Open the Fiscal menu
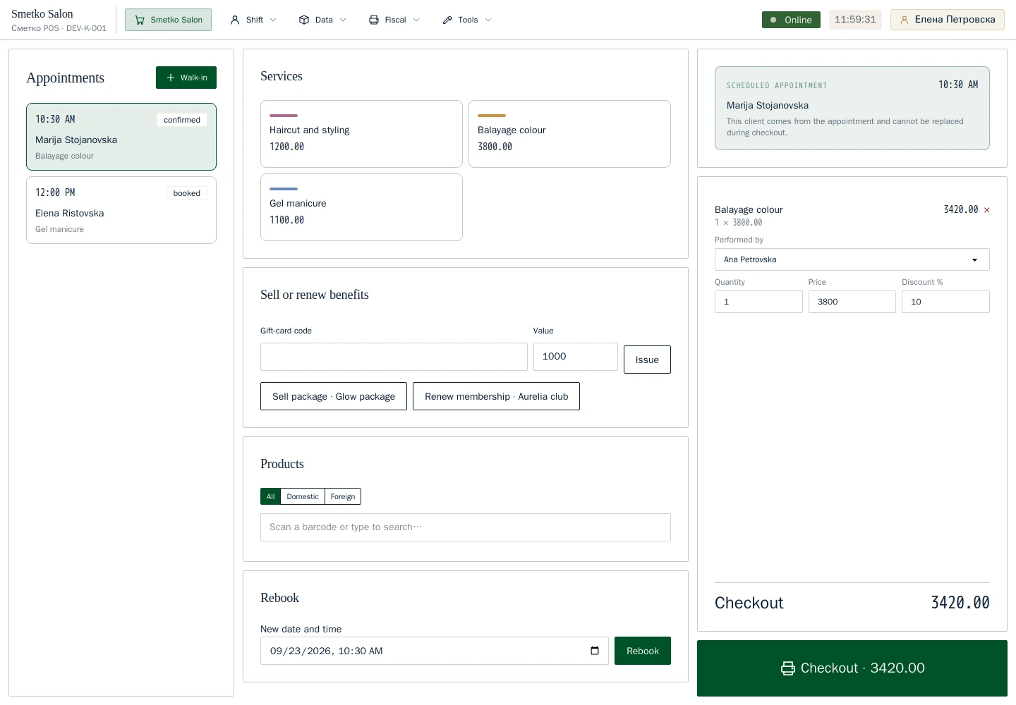This screenshot has height=705, width=1016. pyautogui.click(x=394, y=20)
